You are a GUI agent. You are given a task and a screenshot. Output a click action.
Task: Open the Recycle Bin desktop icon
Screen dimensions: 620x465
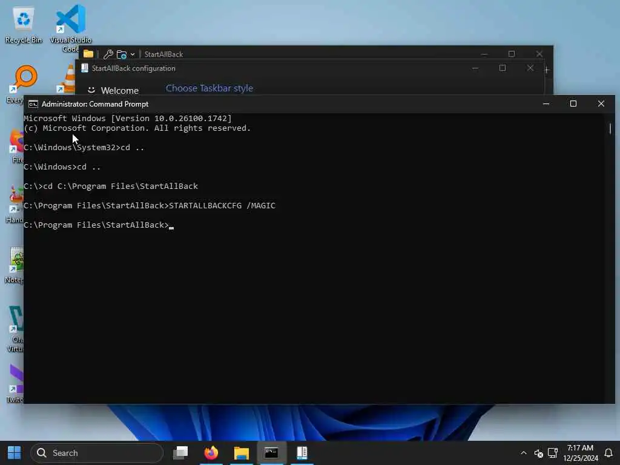pyautogui.click(x=24, y=24)
